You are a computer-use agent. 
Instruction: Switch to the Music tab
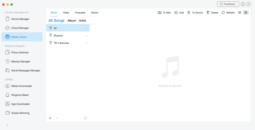pos(54,13)
